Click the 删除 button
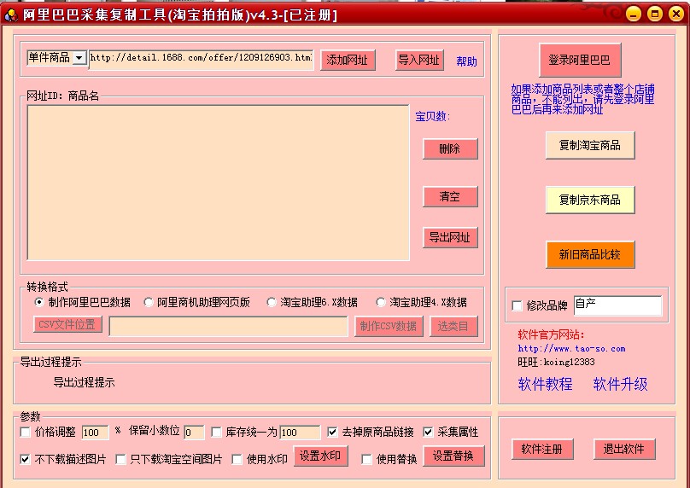 (450, 148)
